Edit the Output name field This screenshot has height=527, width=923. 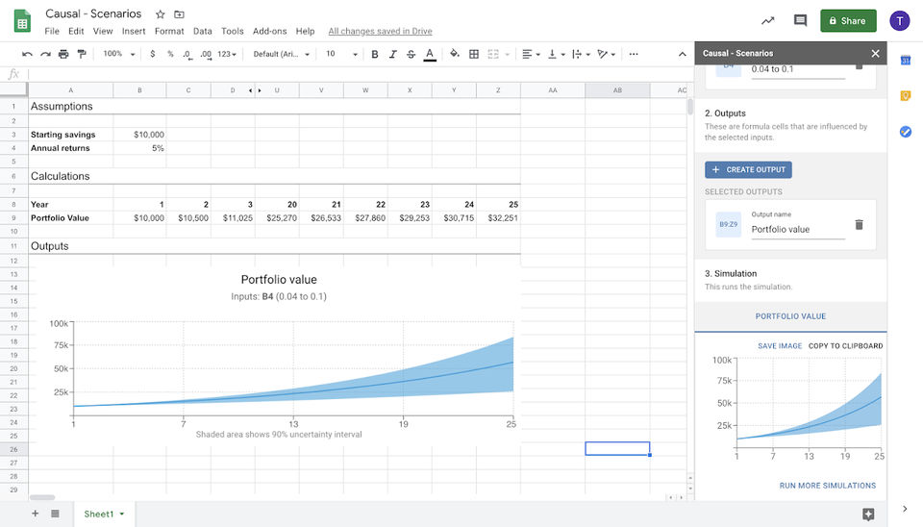click(798, 229)
